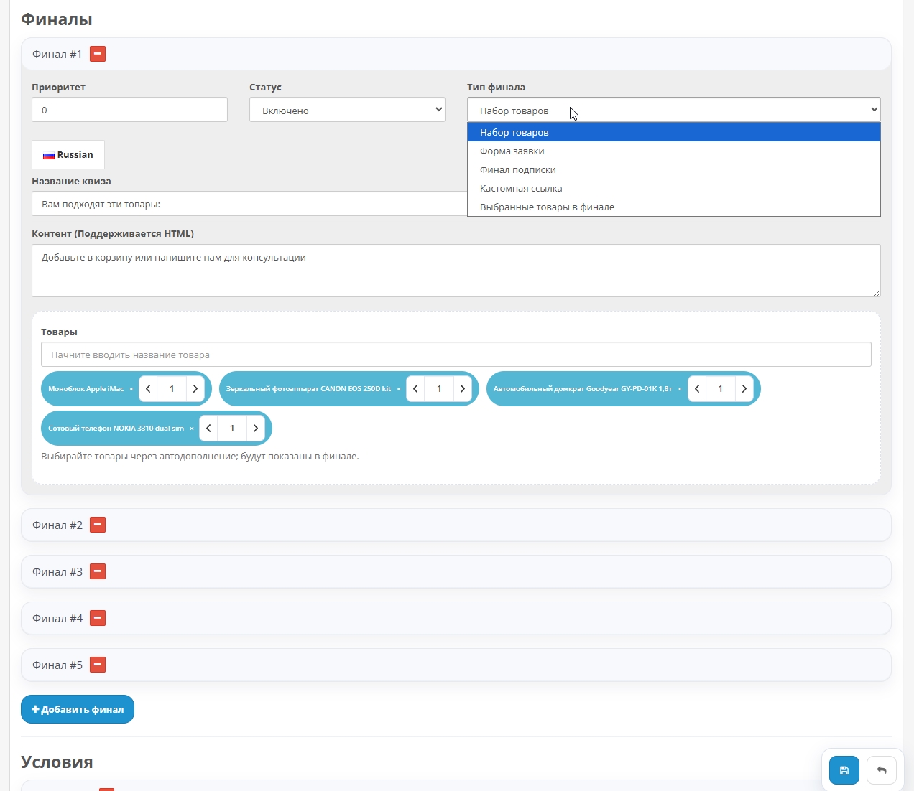Collapse the Тип финала dropdown
This screenshot has height=791, width=914.
(x=673, y=110)
